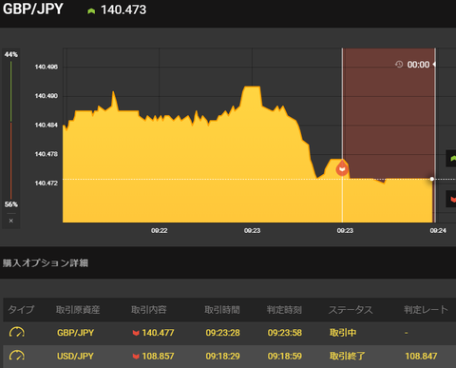Image resolution: width=456 pixels, height=368 pixels.
Task: Click the current rate 140.473
Action: point(123,10)
